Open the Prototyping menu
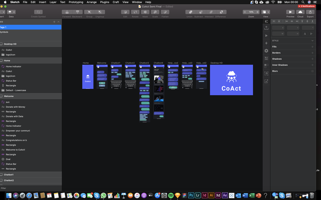Screen dimensions: 321x200 click(x=76, y=2)
